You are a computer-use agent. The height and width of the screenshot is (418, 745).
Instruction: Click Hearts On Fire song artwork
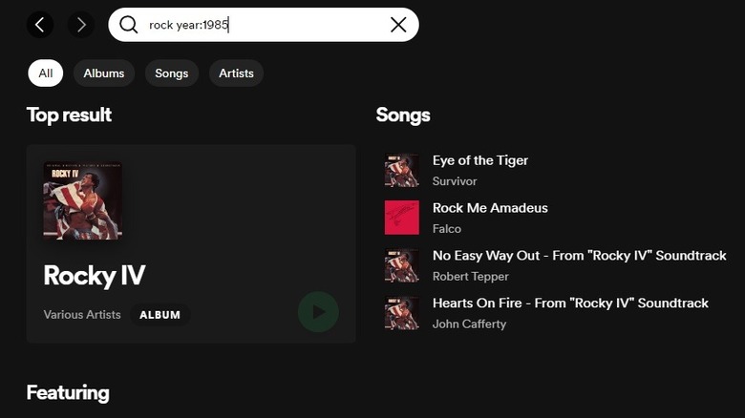pyautogui.click(x=401, y=313)
